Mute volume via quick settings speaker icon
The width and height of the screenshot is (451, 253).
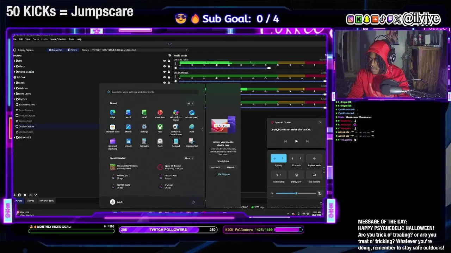pos(272,193)
